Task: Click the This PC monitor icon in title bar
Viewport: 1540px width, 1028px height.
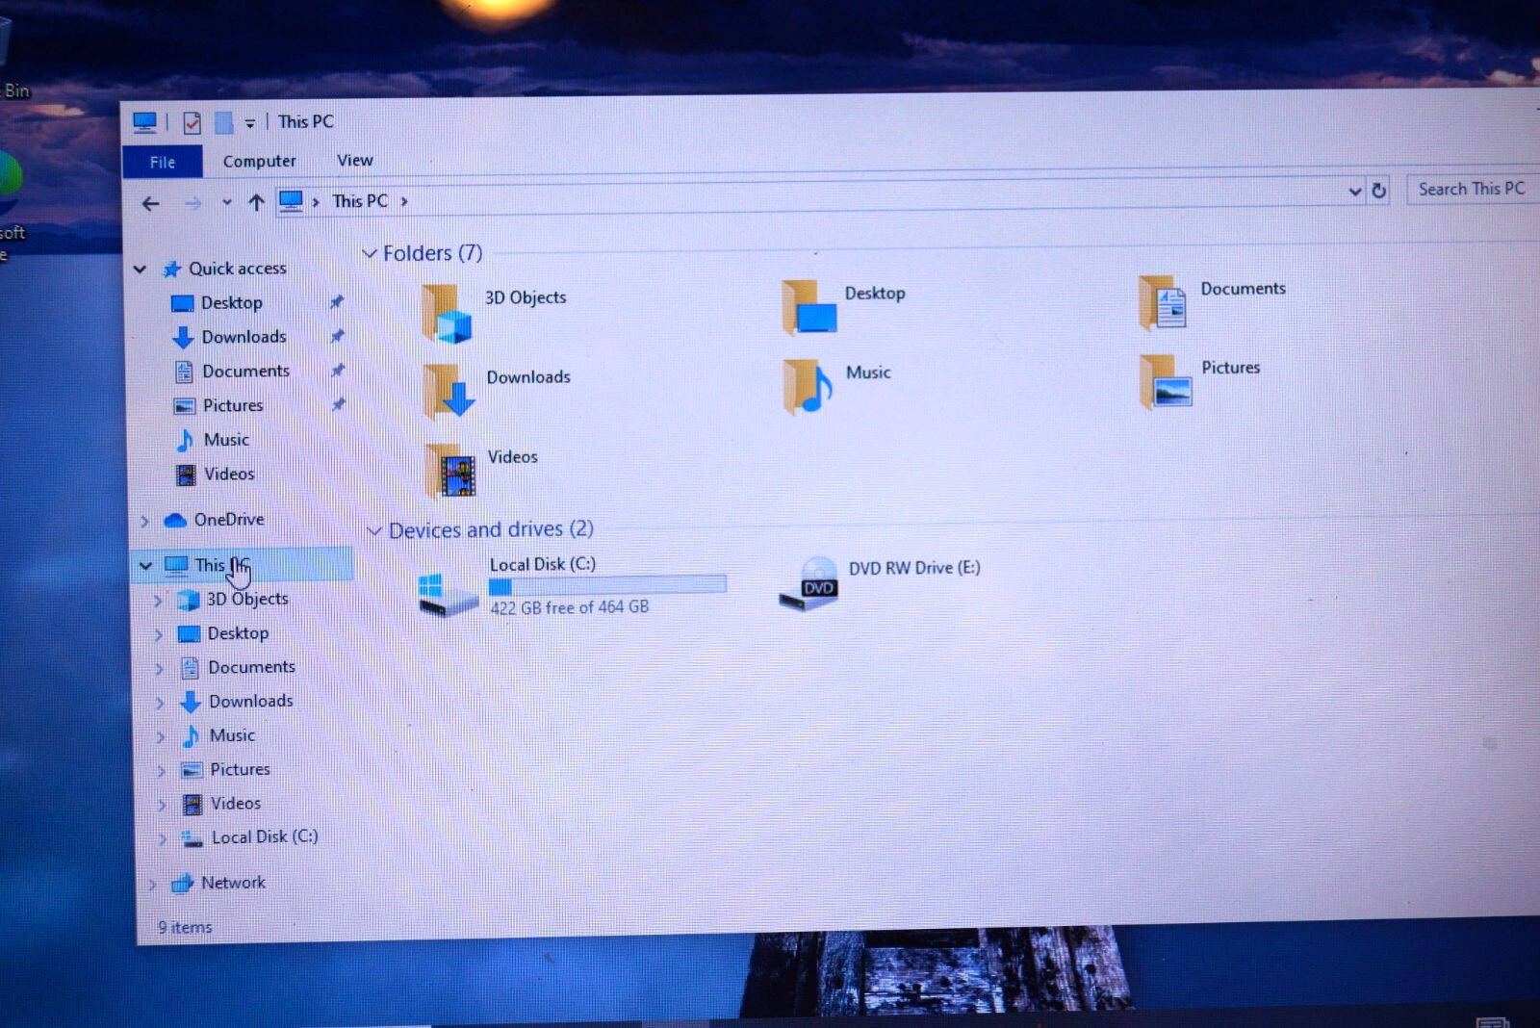Action: click(144, 122)
